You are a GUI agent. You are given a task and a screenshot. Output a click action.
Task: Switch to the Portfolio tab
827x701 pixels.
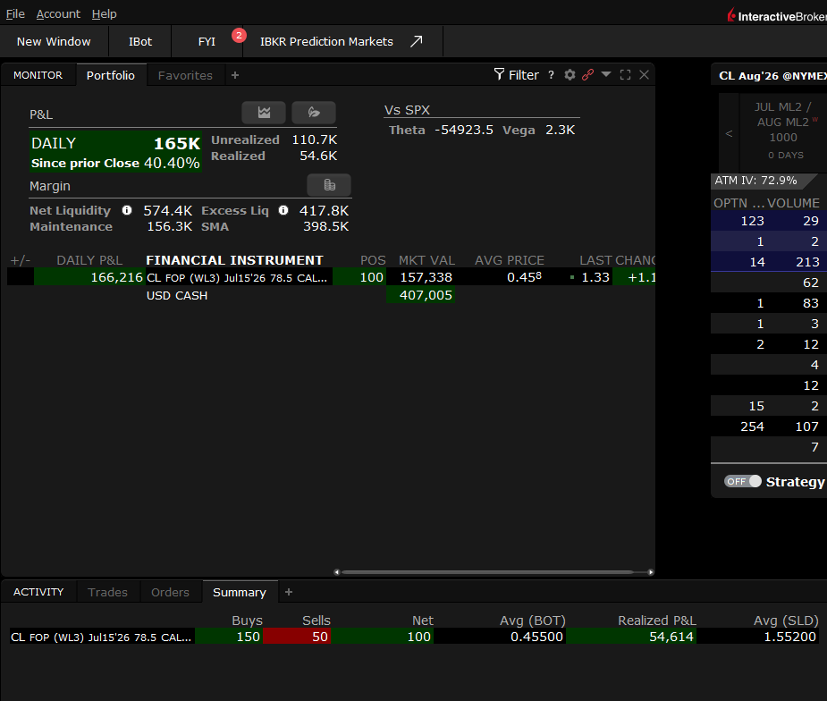tap(111, 75)
